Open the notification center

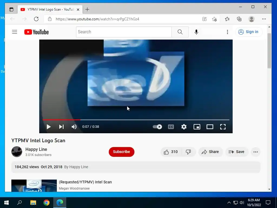tap(268, 203)
